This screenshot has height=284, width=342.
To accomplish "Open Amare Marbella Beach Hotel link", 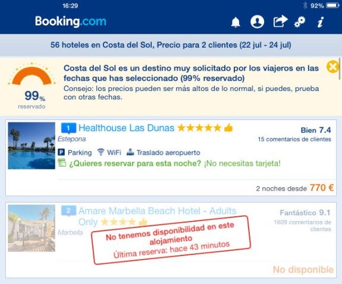I will (157, 216).
